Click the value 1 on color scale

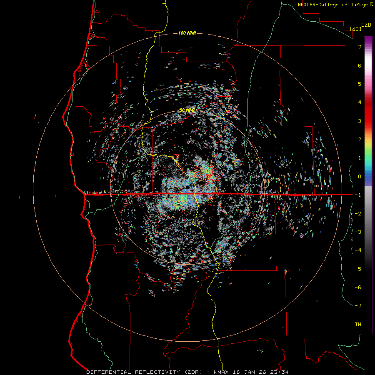pyautogui.click(x=360, y=158)
